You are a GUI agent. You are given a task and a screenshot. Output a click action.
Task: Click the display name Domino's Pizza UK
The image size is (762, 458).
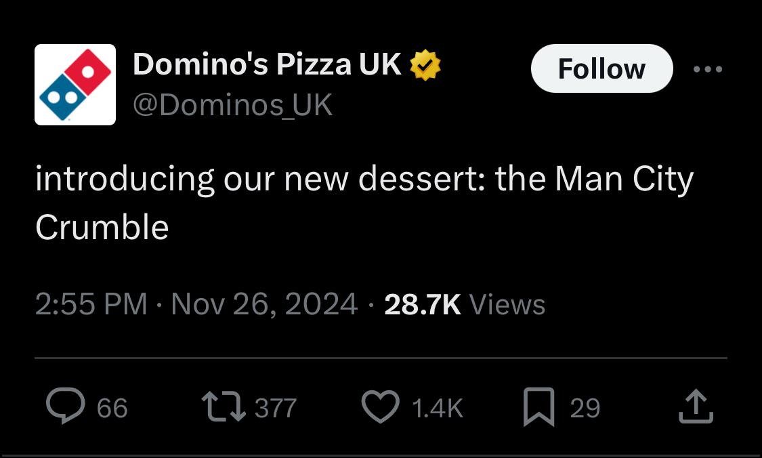pyautogui.click(x=268, y=64)
